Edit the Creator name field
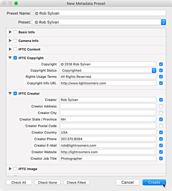 [x=108, y=100]
